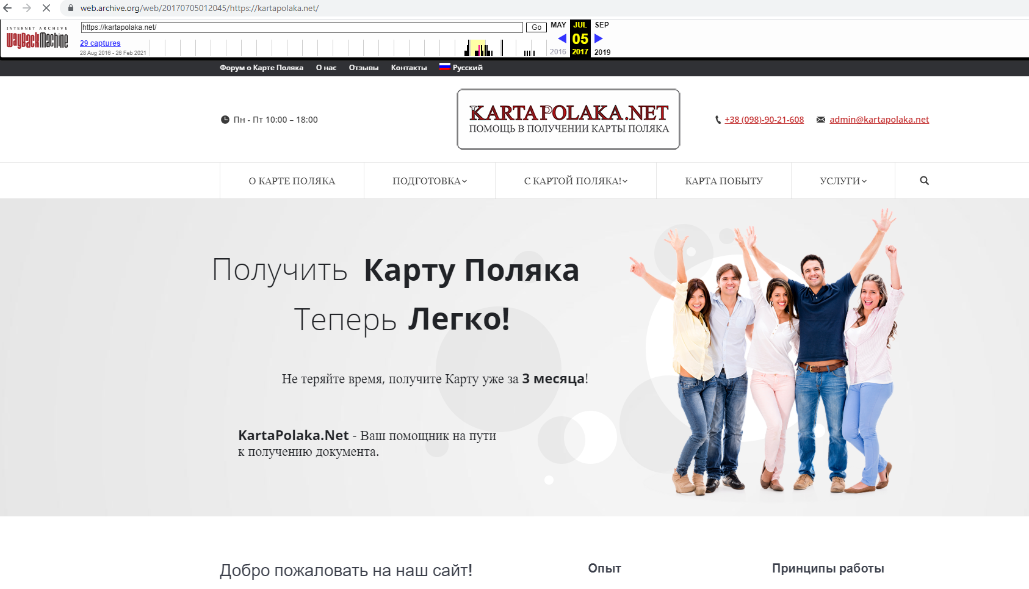
Task: Click capture date range 28 Aug 2016 - 26 Feb 2021
Action: pos(113,53)
